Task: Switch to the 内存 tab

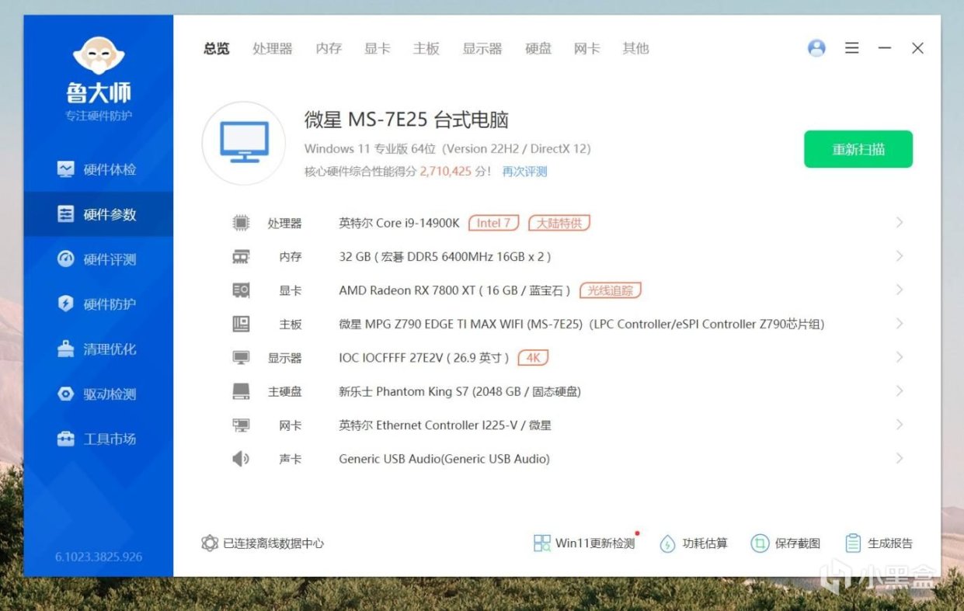Action: tap(329, 48)
